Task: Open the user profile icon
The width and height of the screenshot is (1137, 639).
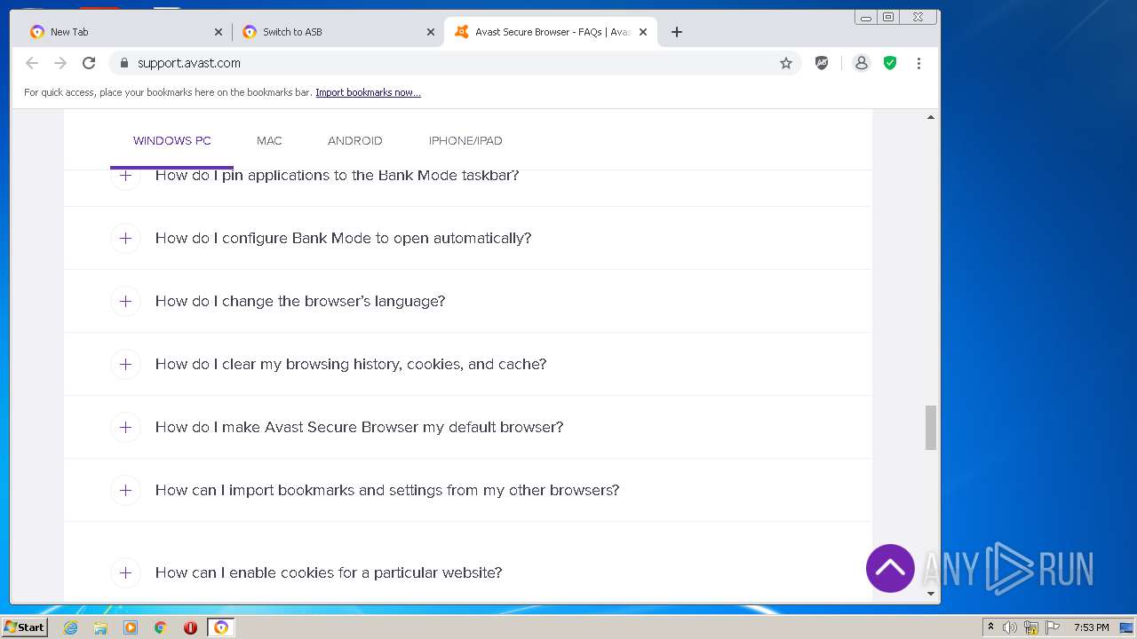Action: 861,63
